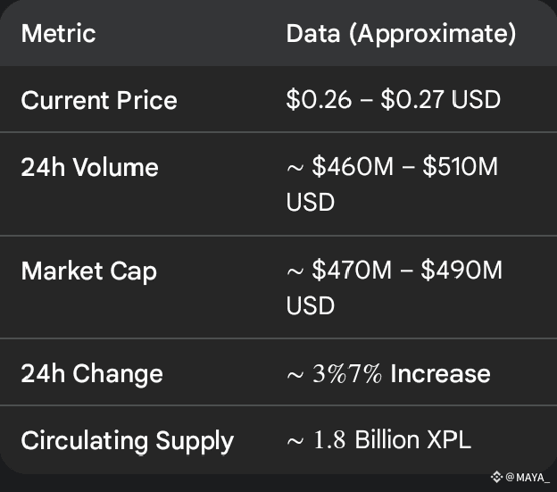
Task: Click the 24h Change row label
Action: click(92, 372)
